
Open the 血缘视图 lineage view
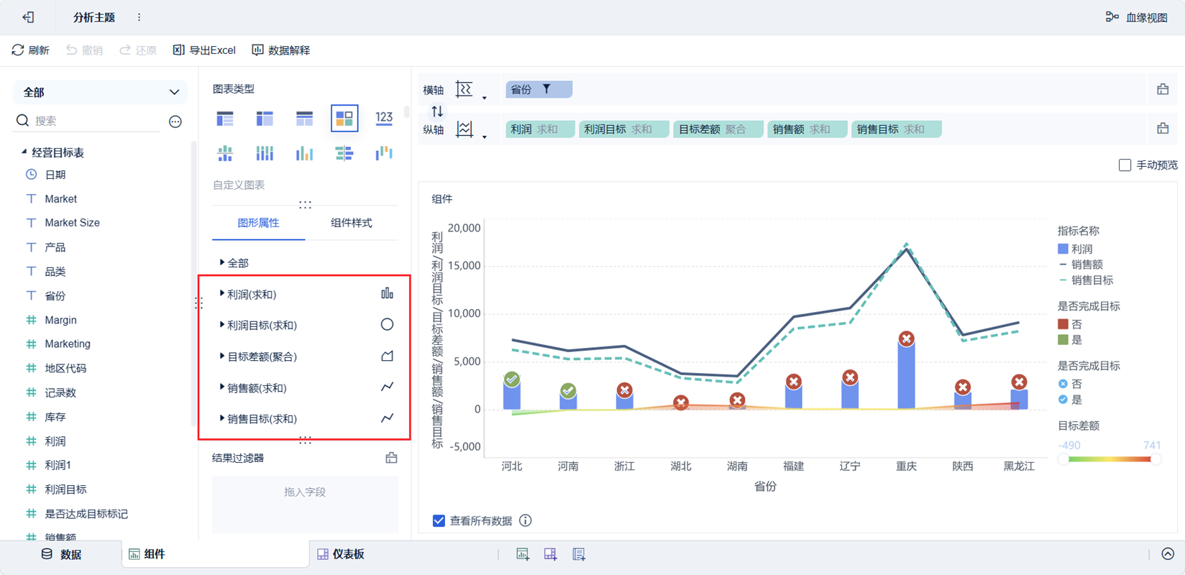pyautogui.click(x=1136, y=17)
